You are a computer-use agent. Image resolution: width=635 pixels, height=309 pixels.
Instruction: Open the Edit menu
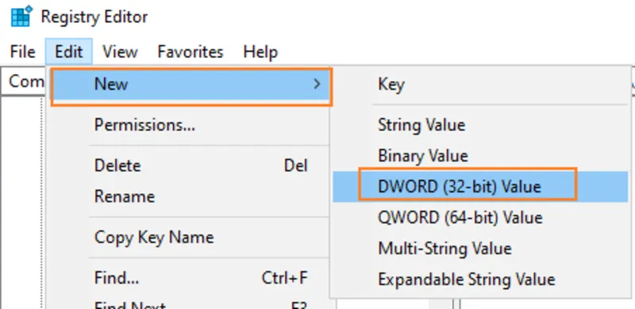pyautogui.click(x=69, y=52)
